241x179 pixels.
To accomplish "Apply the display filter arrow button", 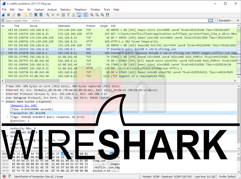I will pos(210,20).
